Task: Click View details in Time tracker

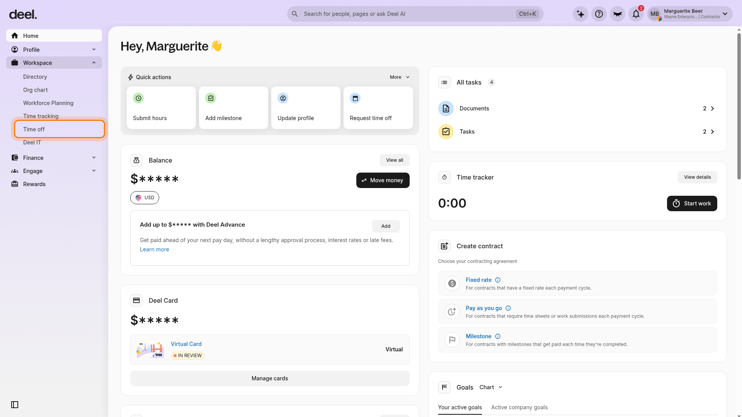Action: point(697,177)
